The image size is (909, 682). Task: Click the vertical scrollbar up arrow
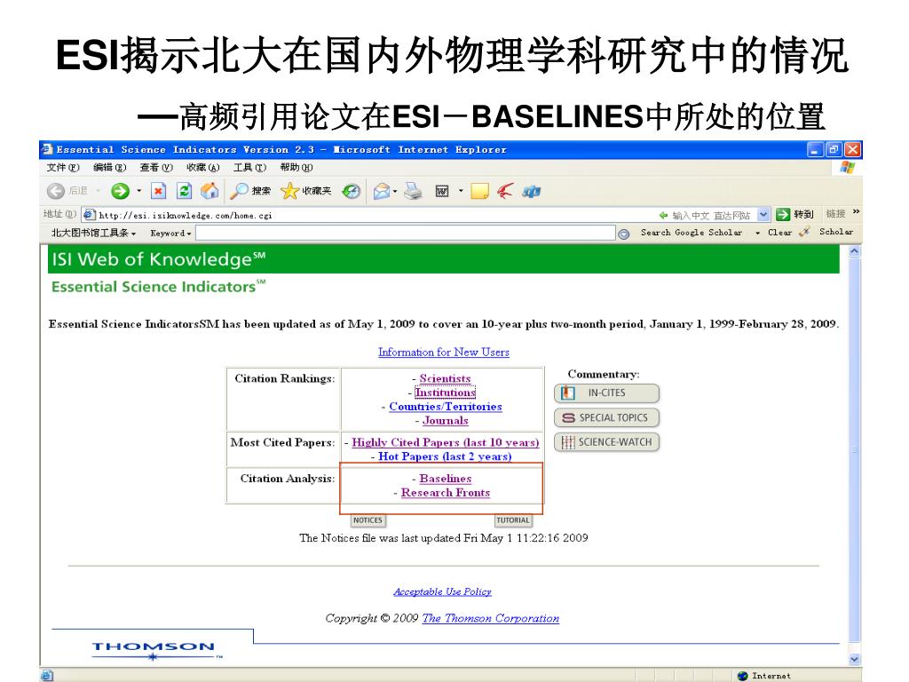click(x=854, y=251)
